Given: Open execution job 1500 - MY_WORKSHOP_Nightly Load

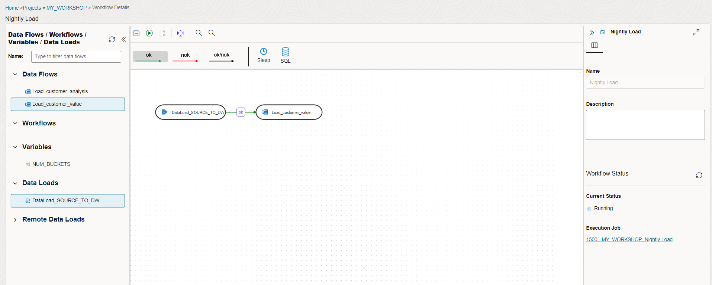Looking at the screenshot, I should click(629, 240).
